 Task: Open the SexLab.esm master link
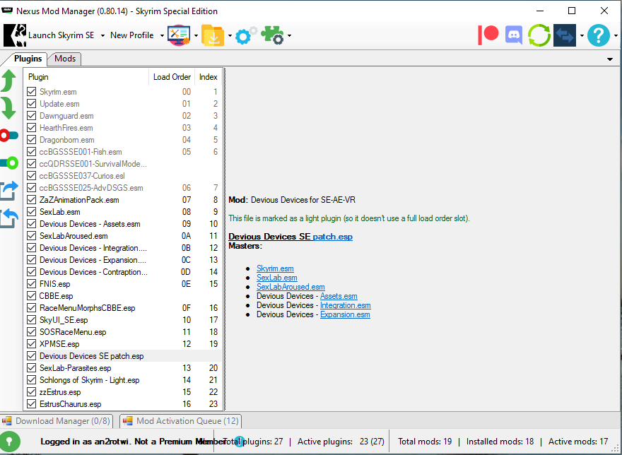click(x=276, y=278)
